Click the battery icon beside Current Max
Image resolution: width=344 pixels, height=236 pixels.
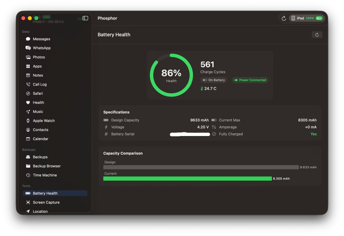point(214,120)
